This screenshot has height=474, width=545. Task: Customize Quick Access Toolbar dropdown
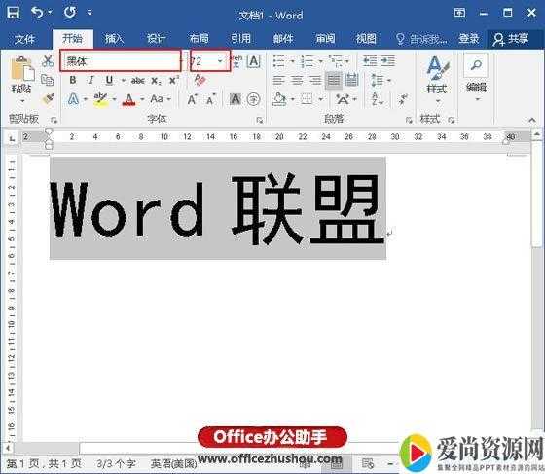[x=90, y=13]
